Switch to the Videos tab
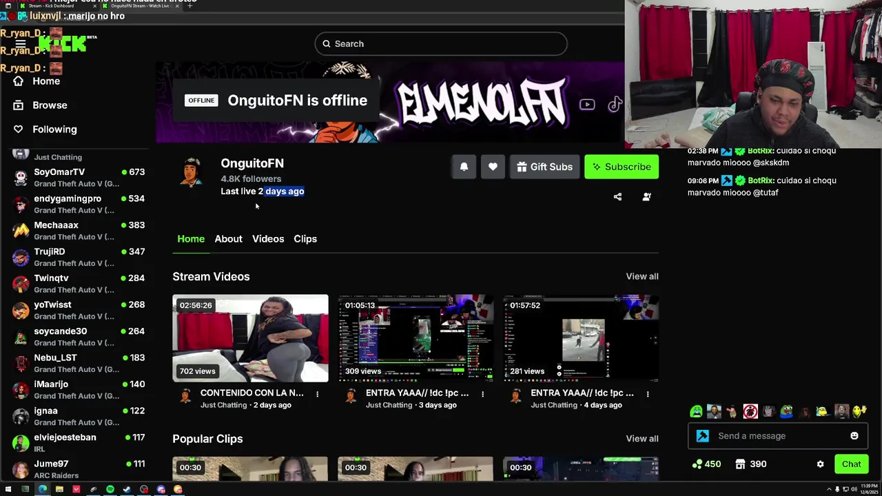Image resolution: width=882 pixels, height=496 pixels. [x=268, y=239]
